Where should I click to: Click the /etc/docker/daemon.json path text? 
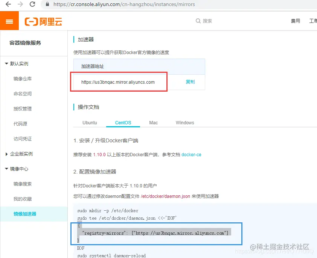165,196
